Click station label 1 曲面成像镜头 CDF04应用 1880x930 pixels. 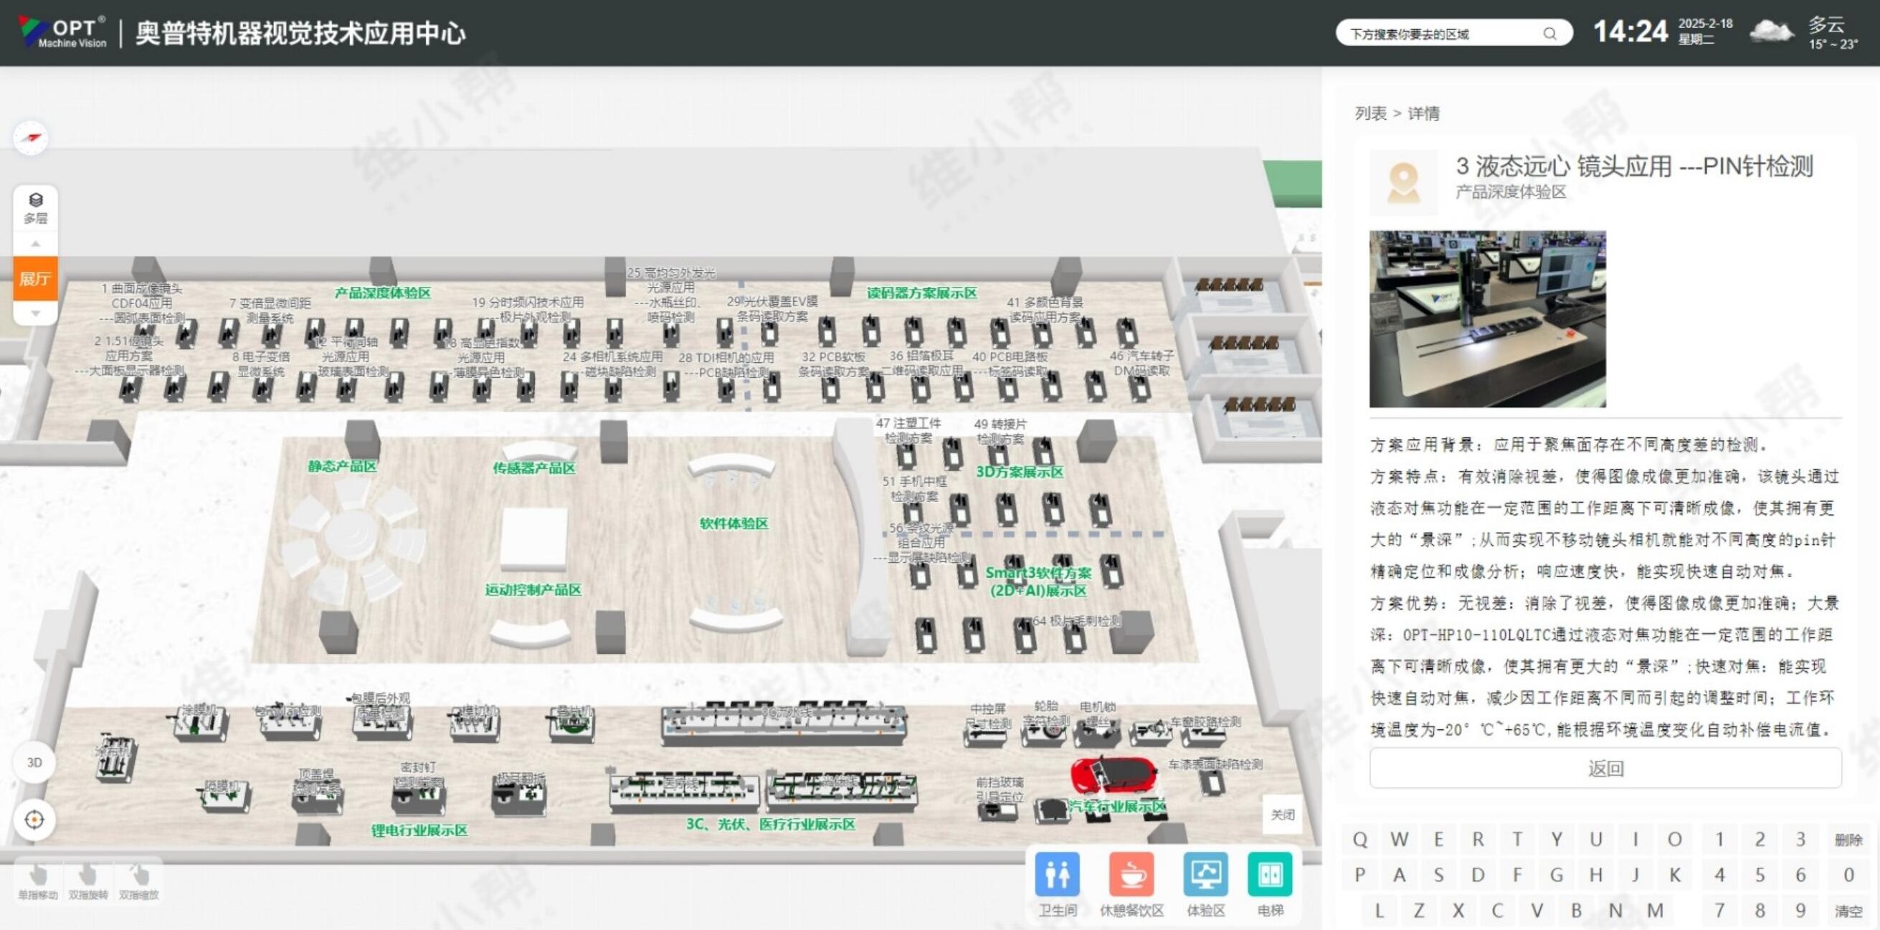click(141, 303)
